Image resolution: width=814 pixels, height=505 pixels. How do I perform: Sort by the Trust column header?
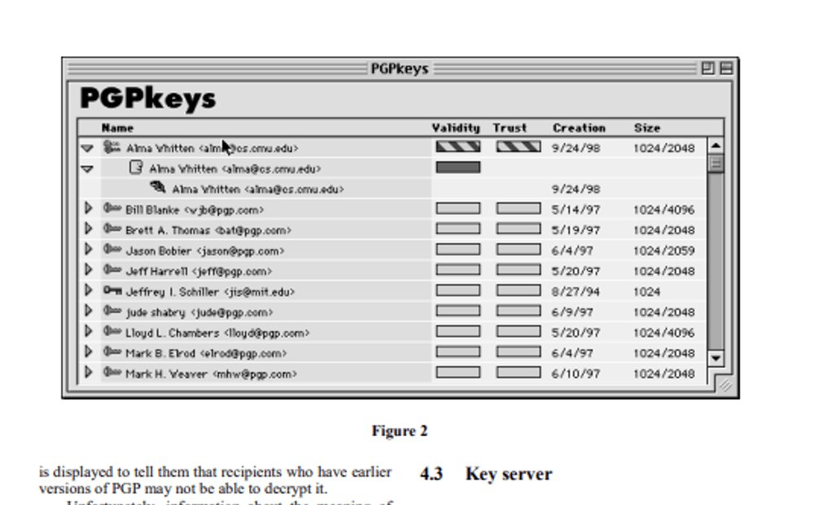(x=510, y=128)
